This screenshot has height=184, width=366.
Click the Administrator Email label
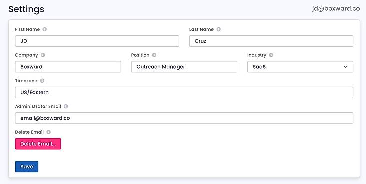click(x=38, y=106)
